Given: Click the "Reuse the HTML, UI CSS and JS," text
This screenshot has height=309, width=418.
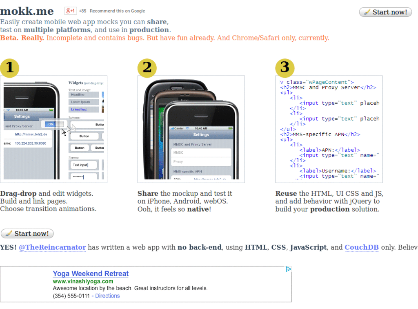Looking at the screenshot, I should (329, 193).
